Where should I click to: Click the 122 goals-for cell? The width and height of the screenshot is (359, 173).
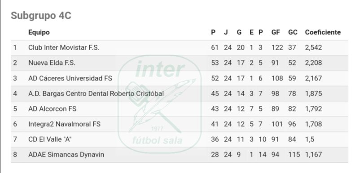click(x=277, y=48)
